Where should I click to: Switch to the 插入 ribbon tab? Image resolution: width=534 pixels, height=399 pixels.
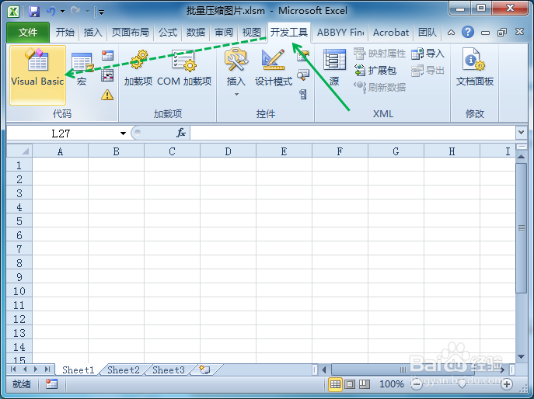click(92, 33)
